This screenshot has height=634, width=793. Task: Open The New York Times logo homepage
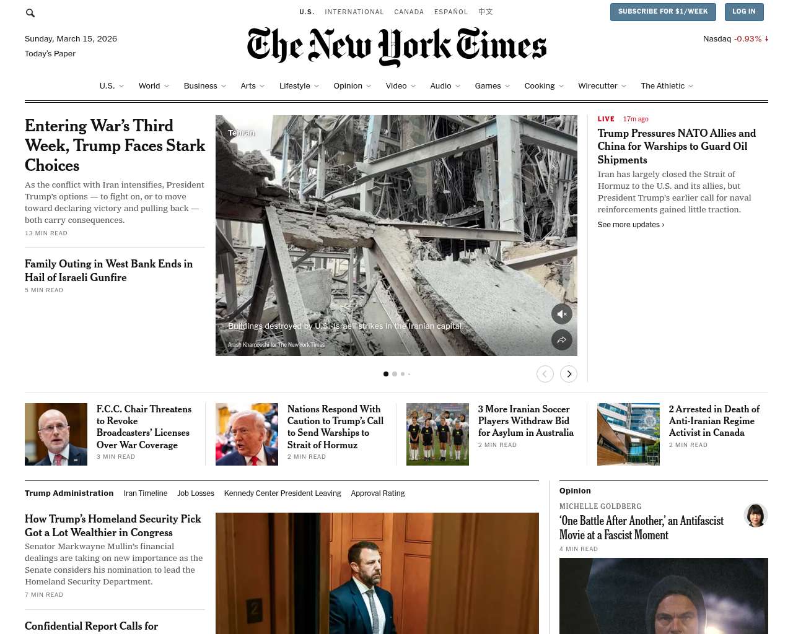[396, 46]
